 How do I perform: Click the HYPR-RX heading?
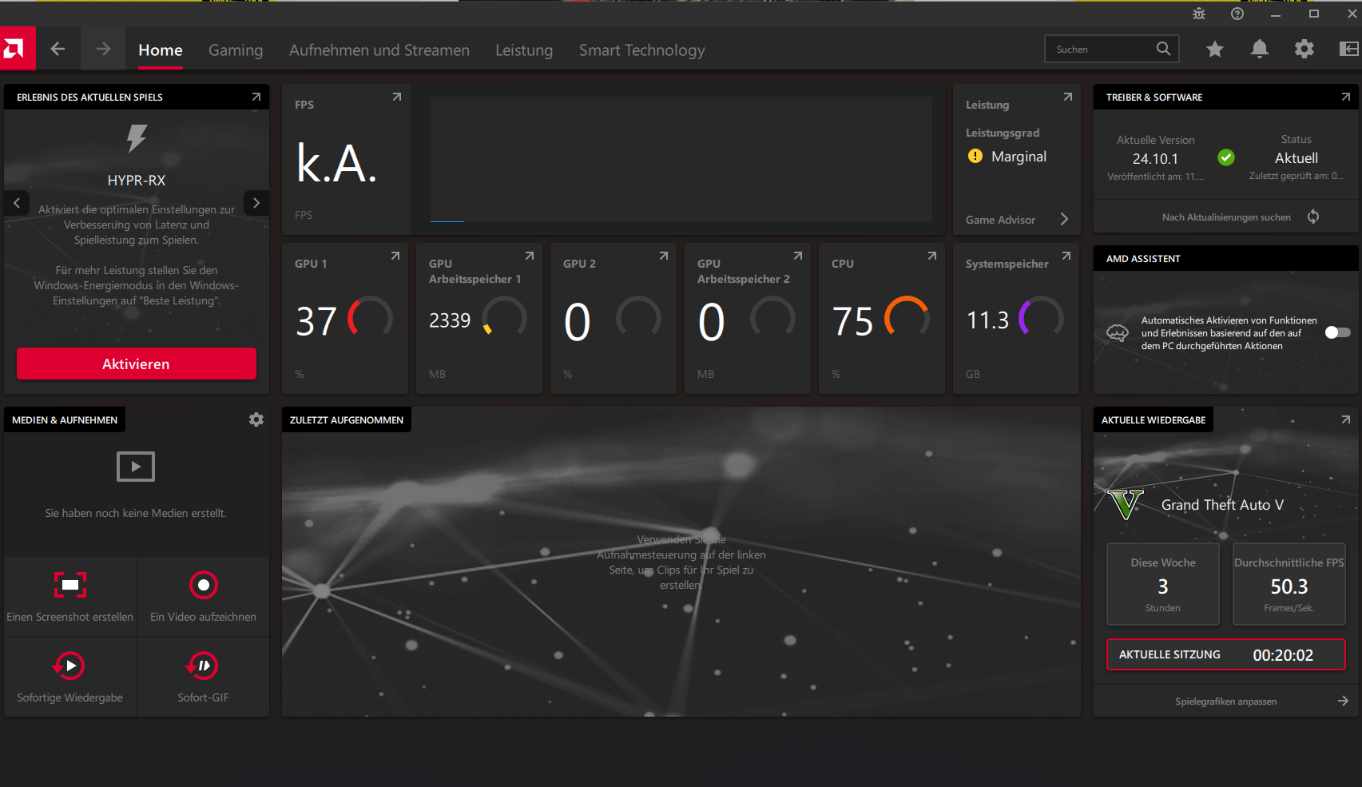pos(137,181)
